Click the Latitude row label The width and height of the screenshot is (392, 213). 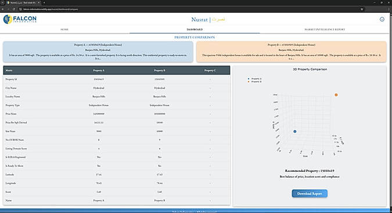[9, 174]
